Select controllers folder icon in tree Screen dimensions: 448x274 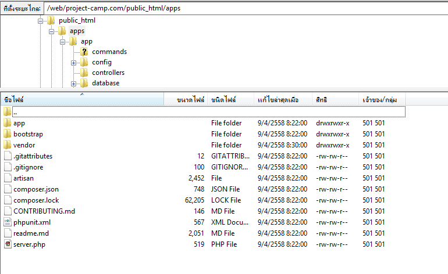coord(84,73)
